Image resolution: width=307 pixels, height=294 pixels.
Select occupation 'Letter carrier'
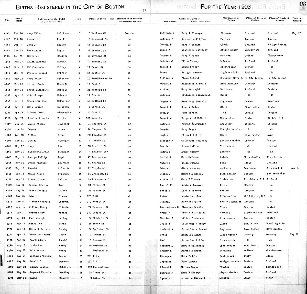point(230,141)
